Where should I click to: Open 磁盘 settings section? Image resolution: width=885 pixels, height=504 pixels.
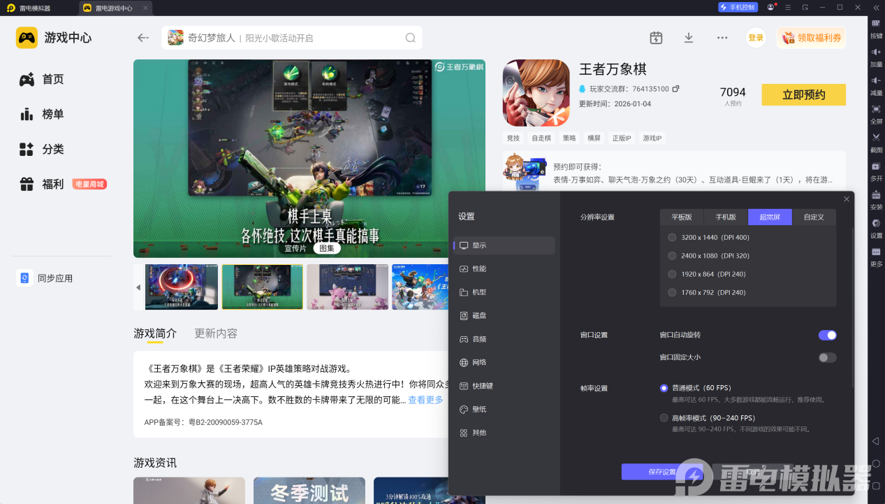click(x=504, y=316)
